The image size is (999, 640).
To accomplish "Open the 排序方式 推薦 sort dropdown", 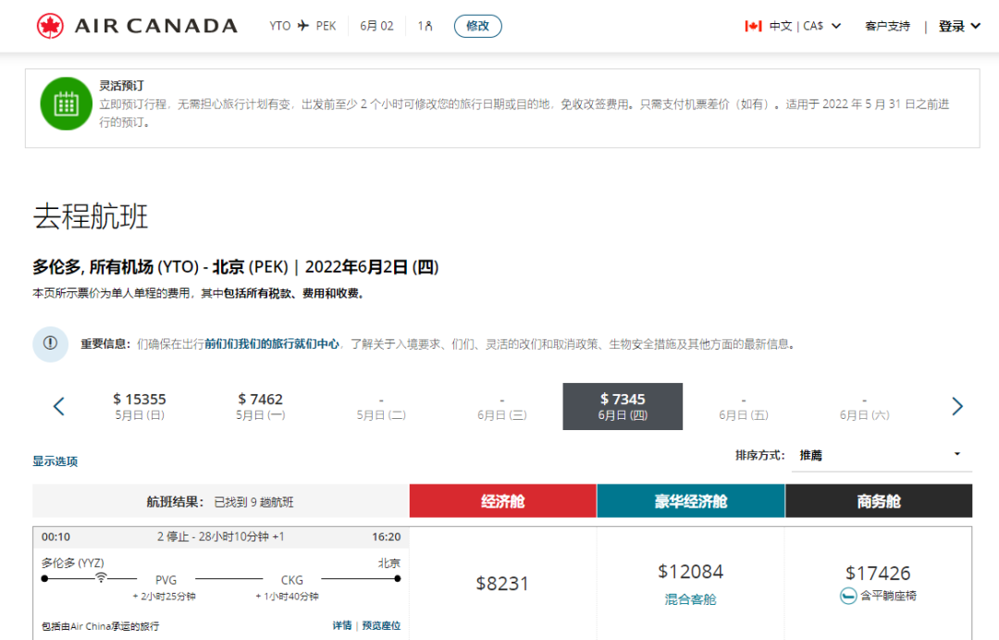I will pos(882,455).
